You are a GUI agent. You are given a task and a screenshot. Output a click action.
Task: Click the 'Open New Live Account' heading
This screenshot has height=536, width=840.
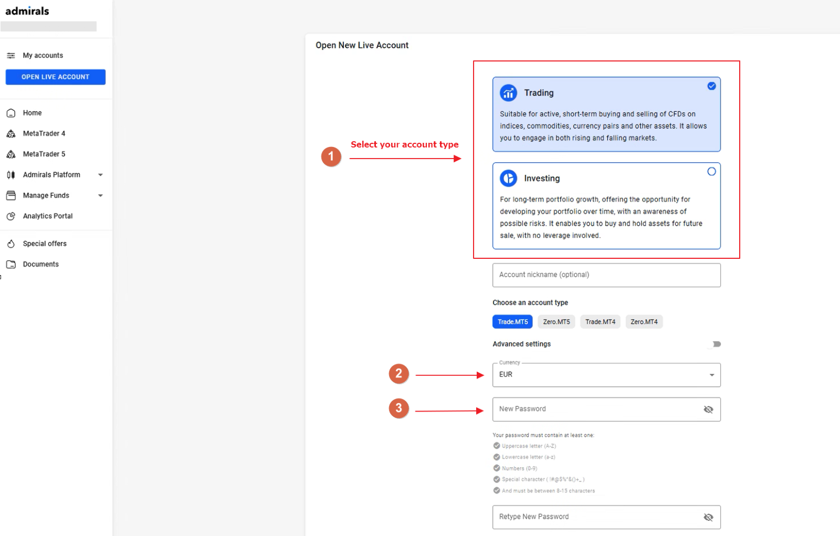click(x=362, y=46)
